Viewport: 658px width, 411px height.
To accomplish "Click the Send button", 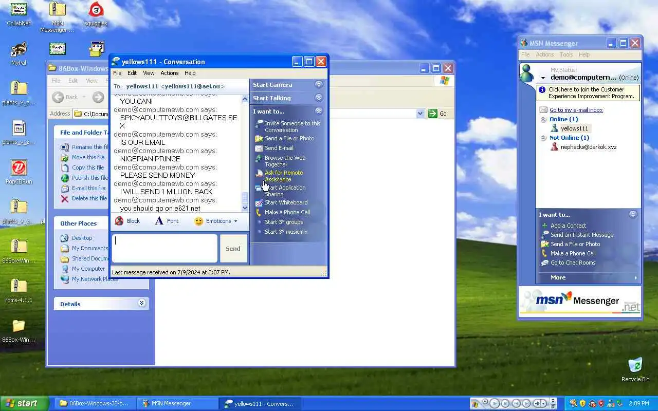I will coord(233,249).
